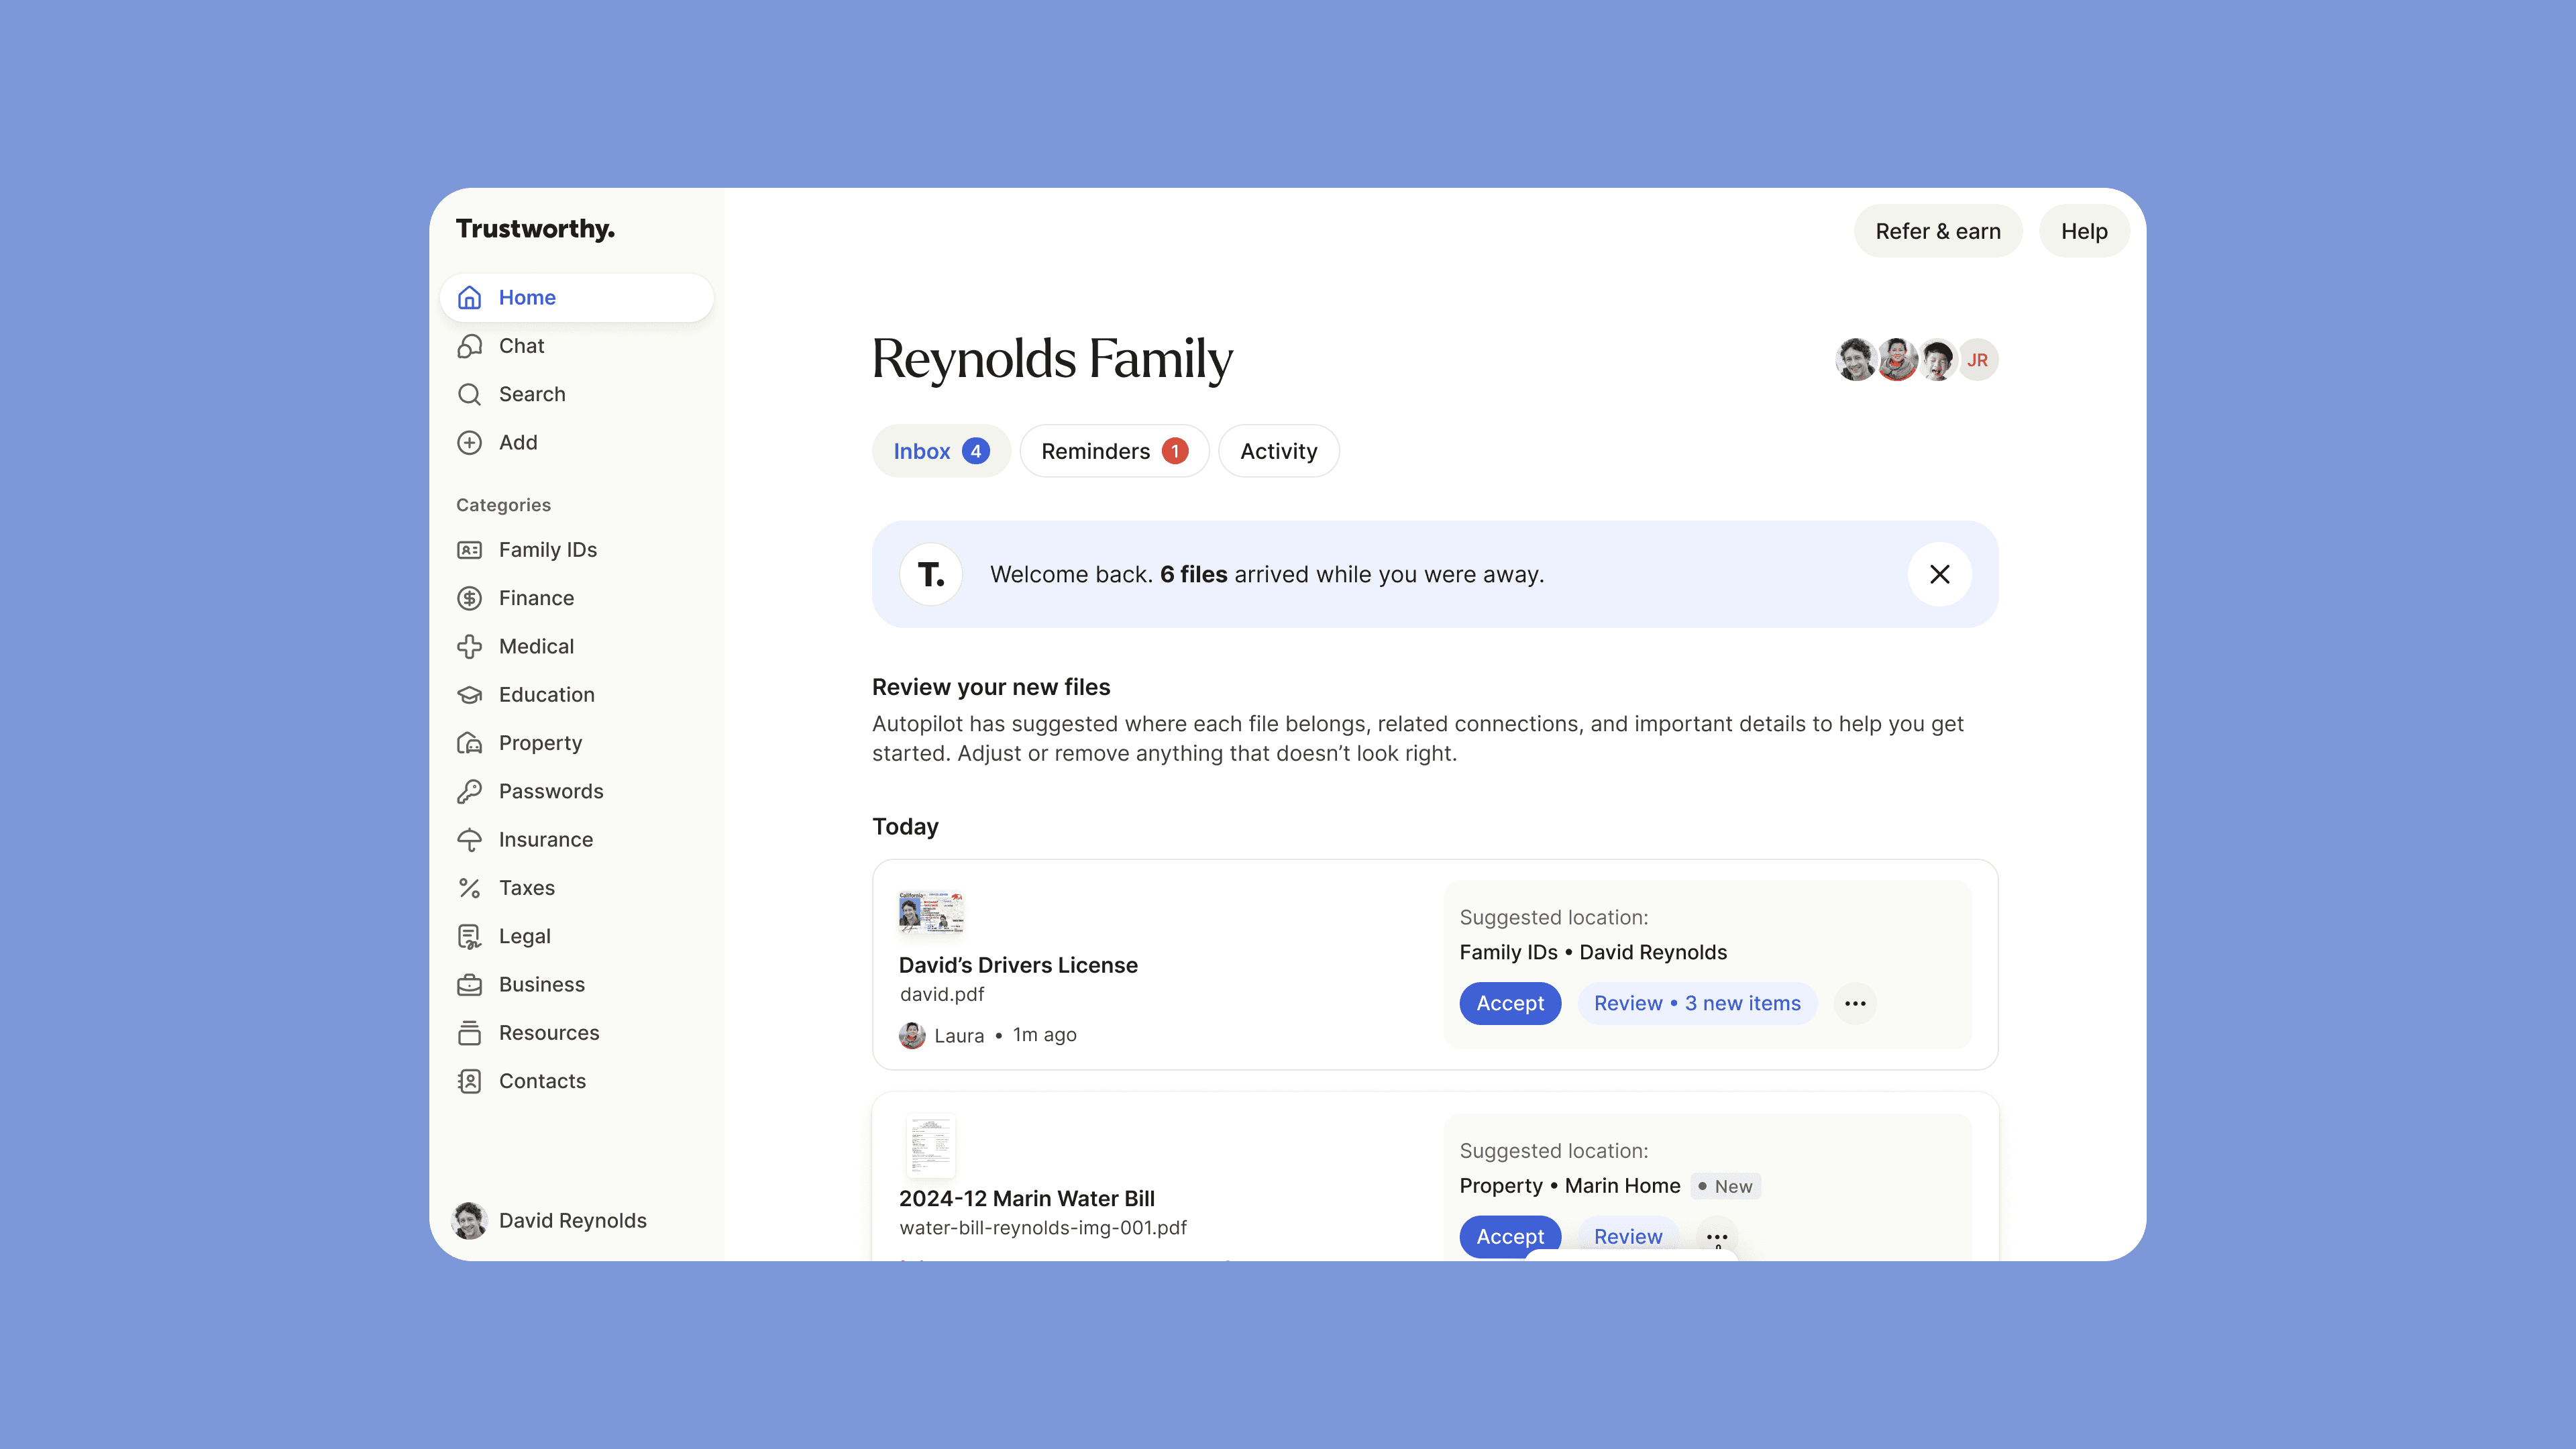Click the Refer & earn button
This screenshot has width=2576, height=1449.
point(1937,231)
